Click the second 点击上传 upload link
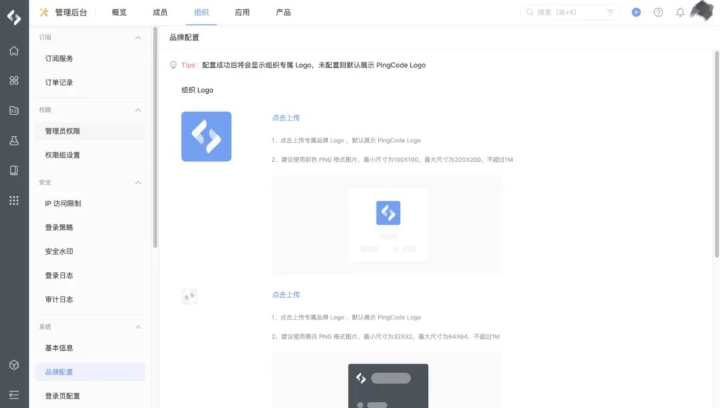Image resolution: width=720 pixels, height=408 pixels. point(286,294)
